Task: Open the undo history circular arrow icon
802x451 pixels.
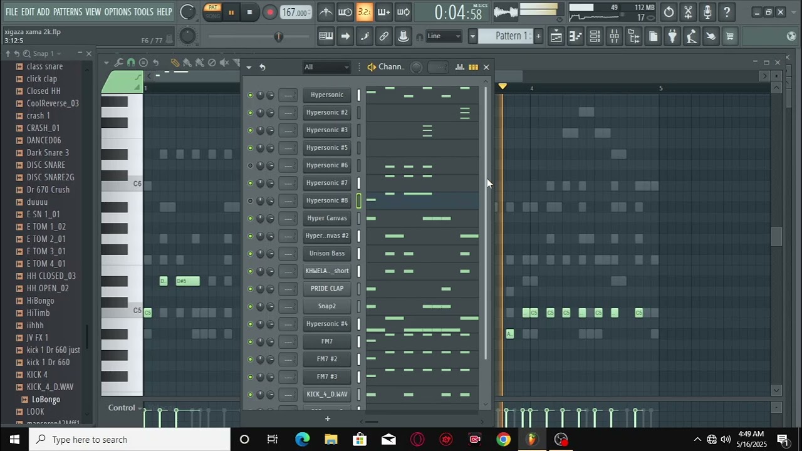Action: 669,12
